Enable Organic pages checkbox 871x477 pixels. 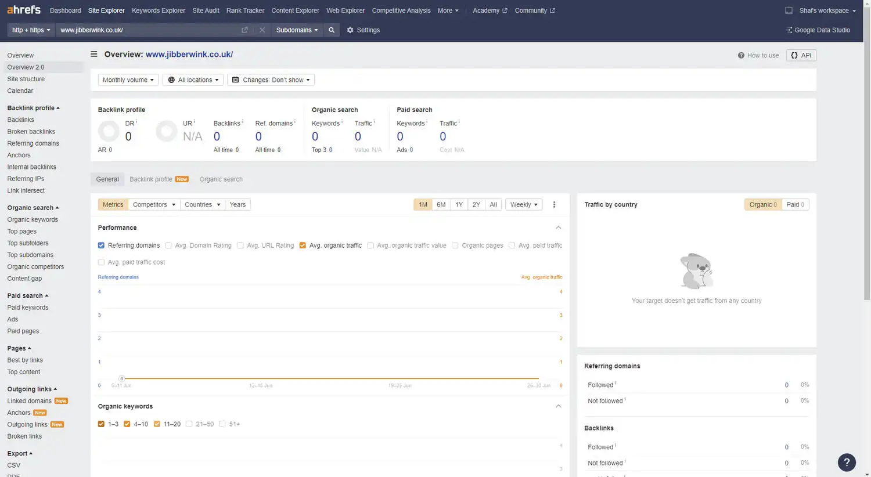pos(455,245)
